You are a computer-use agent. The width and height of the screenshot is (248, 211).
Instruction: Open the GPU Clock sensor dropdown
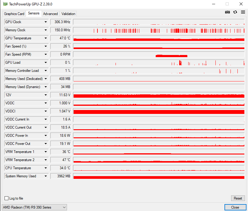tap(46, 22)
